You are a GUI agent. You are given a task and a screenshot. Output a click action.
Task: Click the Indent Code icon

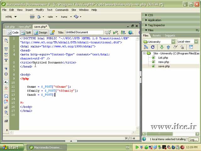(x=6, y=121)
